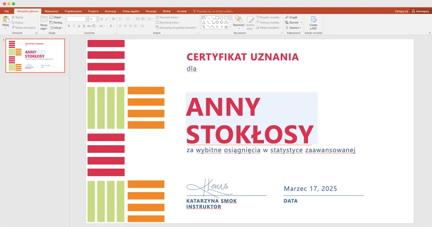Collapse the ribbon with the chevron
This screenshot has width=432, height=227.
pyautogui.click(x=429, y=33)
